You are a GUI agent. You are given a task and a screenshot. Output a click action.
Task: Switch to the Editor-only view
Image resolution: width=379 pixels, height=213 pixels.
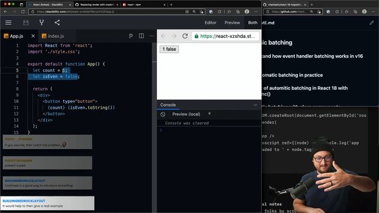211,22
